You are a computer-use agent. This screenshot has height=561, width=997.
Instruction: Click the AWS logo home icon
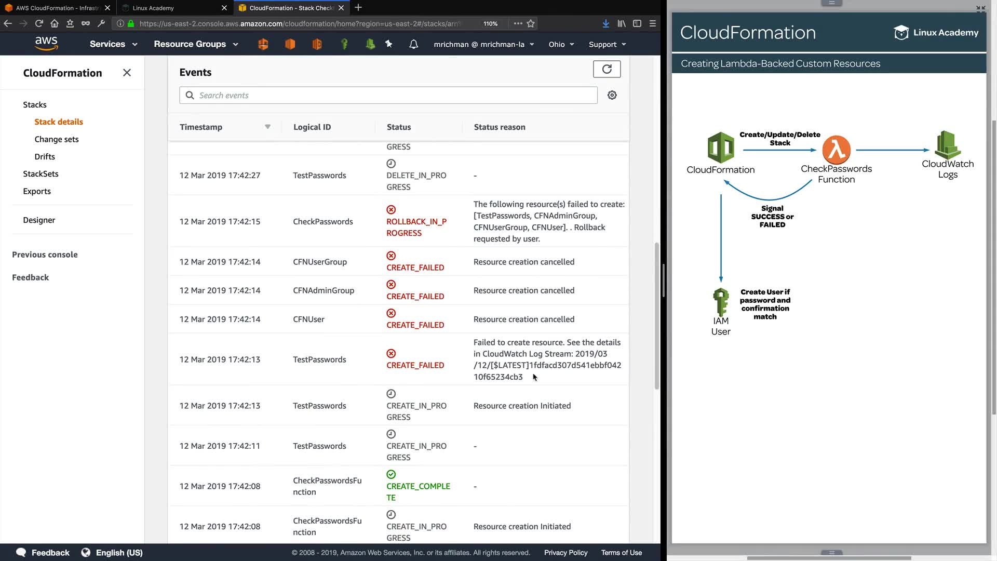click(46, 44)
